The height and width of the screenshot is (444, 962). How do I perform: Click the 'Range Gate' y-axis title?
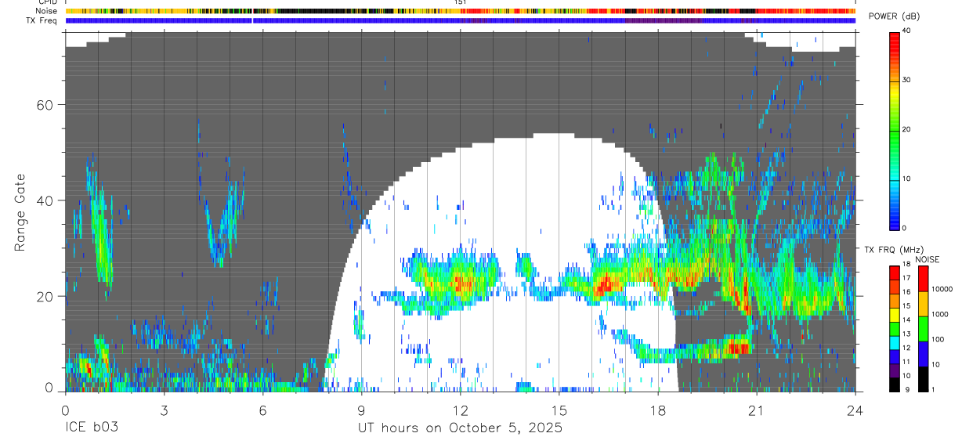pos(20,213)
